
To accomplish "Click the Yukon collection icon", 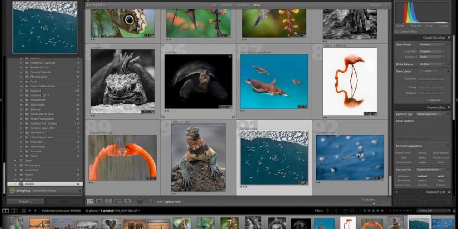I will 27,156.
